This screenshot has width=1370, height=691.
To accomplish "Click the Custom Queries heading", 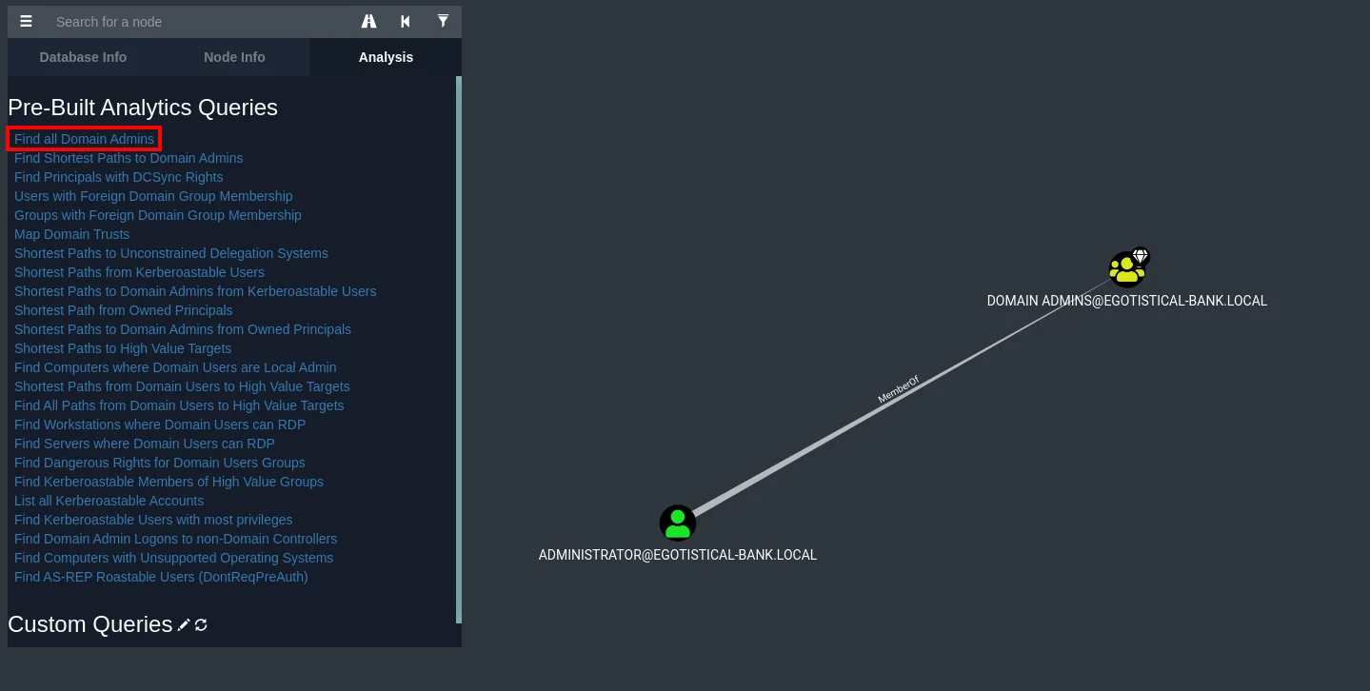I will click(90, 624).
